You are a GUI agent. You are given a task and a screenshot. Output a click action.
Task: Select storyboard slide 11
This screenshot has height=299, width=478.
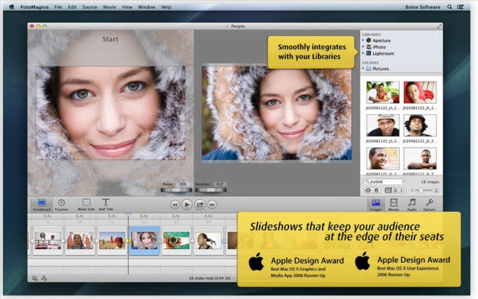point(112,240)
